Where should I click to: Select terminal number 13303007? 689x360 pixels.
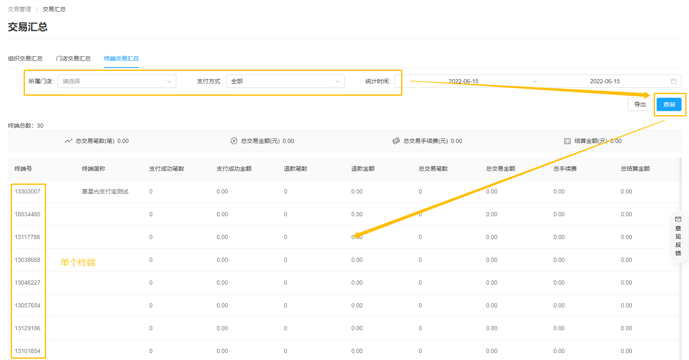click(27, 191)
